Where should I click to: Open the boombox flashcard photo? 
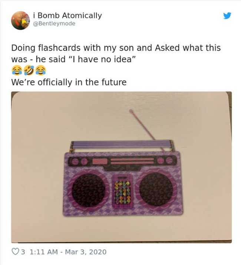click(122, 167)
